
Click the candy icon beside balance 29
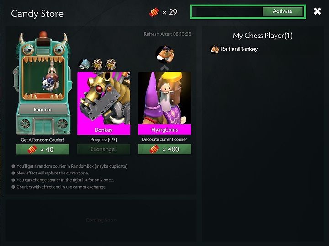tap(154, 12)
